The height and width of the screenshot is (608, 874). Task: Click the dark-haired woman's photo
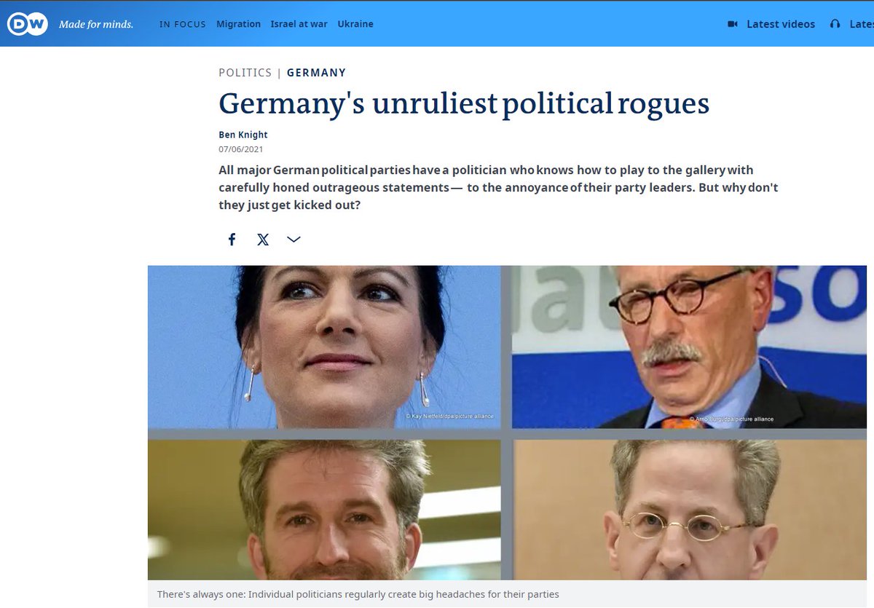coord(323,347)
